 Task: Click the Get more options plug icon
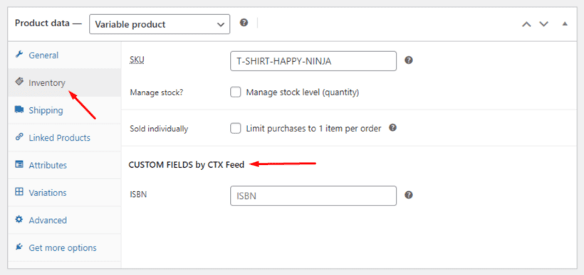tap(19, 247)
